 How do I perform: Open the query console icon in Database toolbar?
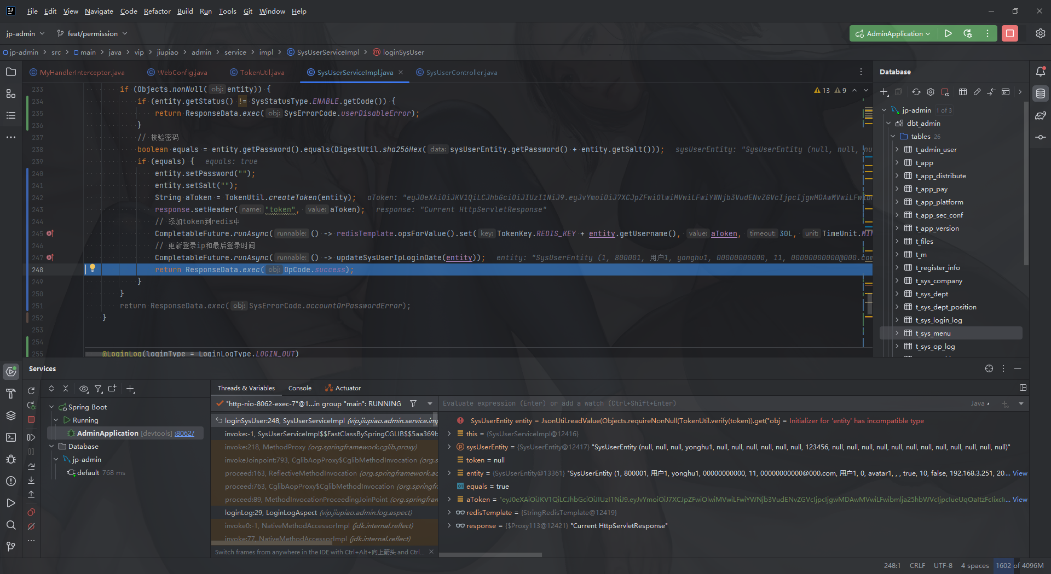click(x=1006, y=92)
